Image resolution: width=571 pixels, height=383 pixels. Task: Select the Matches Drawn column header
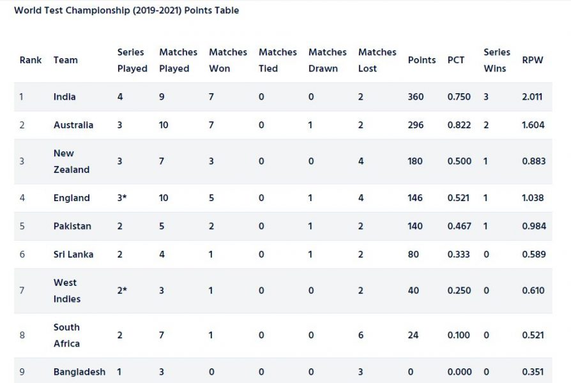tap(328, 60)
